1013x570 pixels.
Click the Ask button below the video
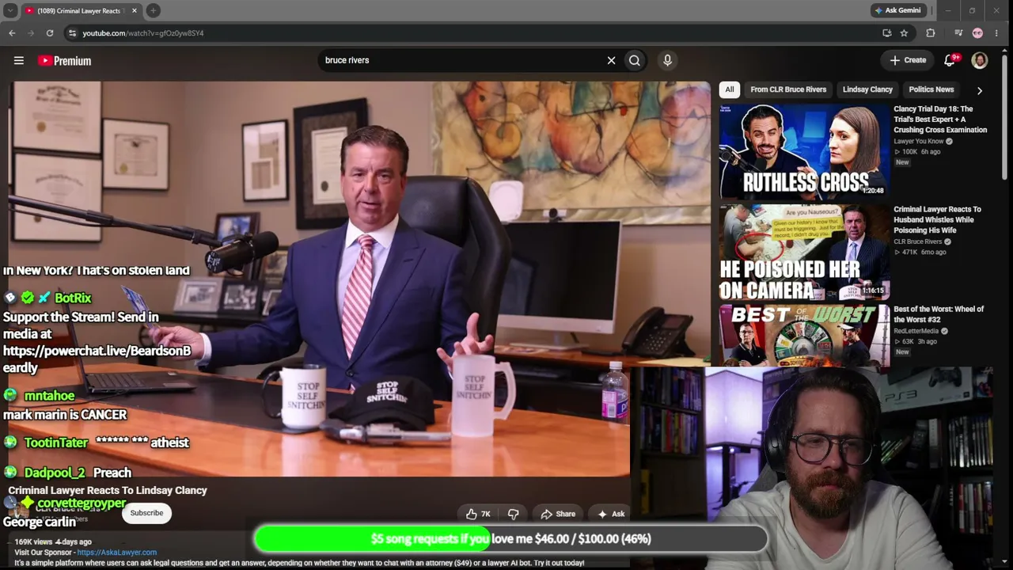(611, 514)
